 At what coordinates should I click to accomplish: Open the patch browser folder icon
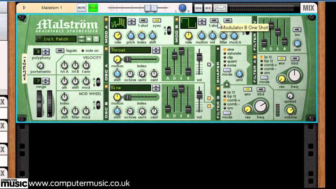tap(89, 39)
